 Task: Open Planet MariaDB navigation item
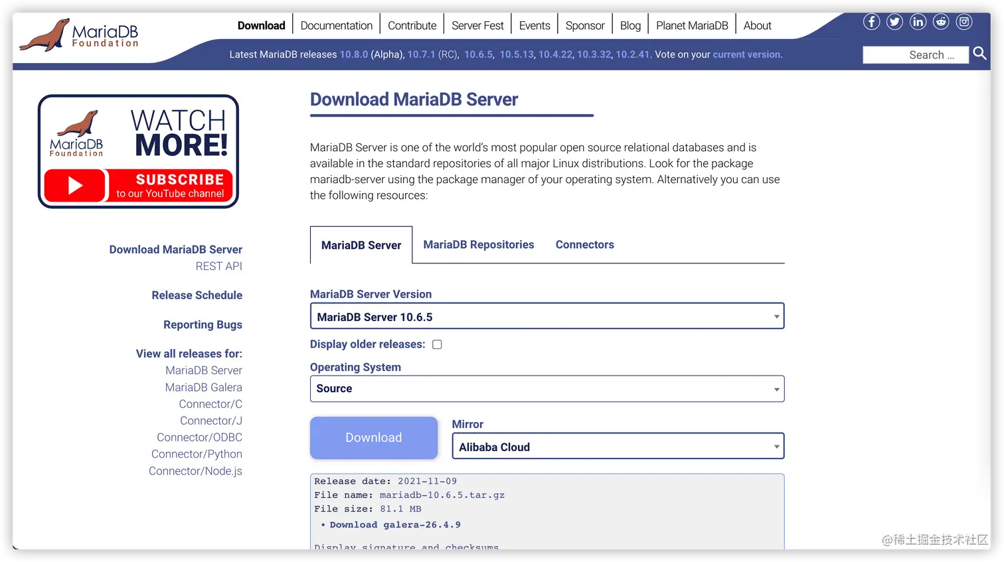(692, 25)
